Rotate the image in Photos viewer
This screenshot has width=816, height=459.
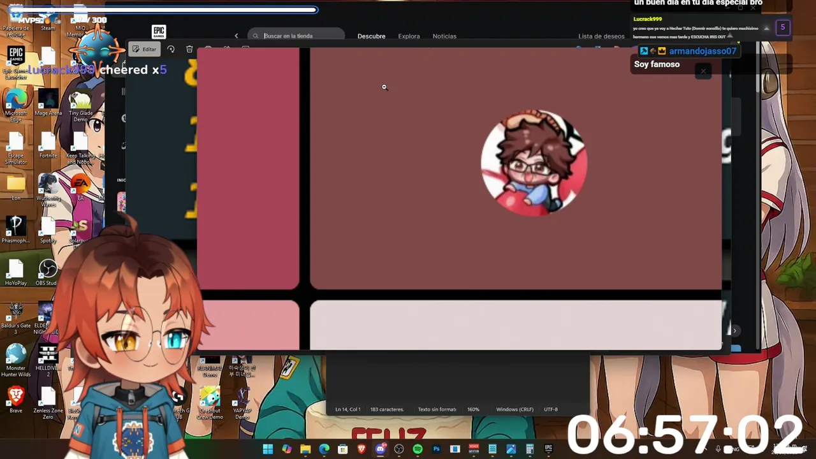[x=171, y=49]
